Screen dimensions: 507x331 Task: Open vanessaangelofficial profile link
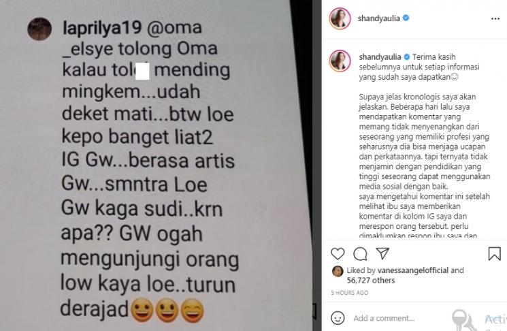tap(413, 270)
